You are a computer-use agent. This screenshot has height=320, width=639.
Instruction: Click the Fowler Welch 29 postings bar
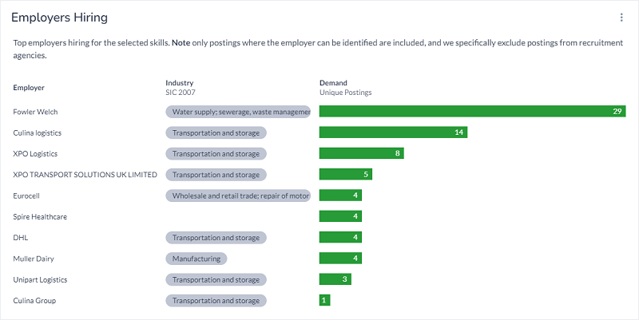471,112
